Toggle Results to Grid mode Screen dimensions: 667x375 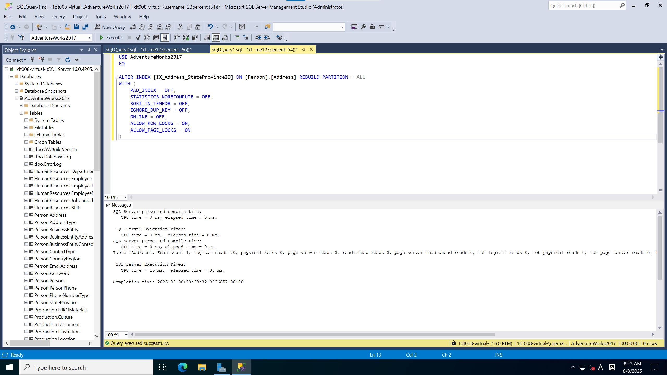(216, 38)
